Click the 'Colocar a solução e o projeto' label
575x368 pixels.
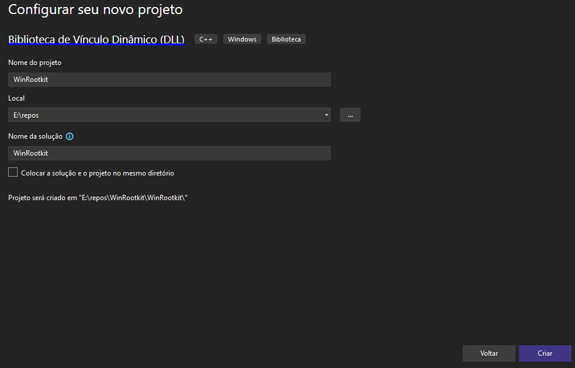98,173
